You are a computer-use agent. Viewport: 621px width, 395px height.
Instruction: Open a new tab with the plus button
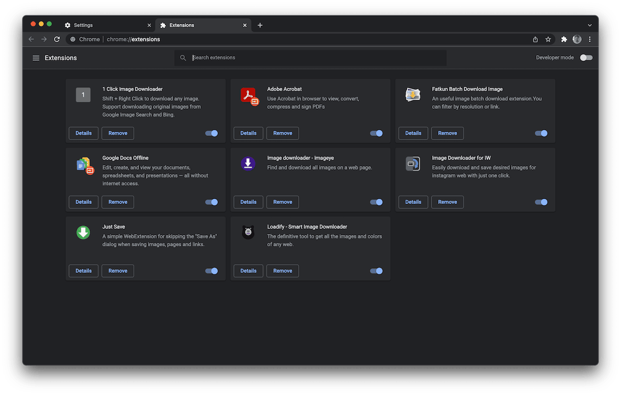pos(260,25)
